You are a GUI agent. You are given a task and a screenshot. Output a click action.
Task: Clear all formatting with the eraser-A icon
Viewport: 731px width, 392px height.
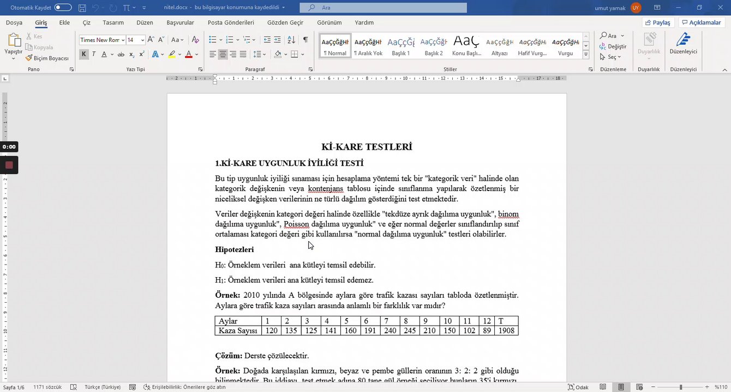tap(195, 40)
